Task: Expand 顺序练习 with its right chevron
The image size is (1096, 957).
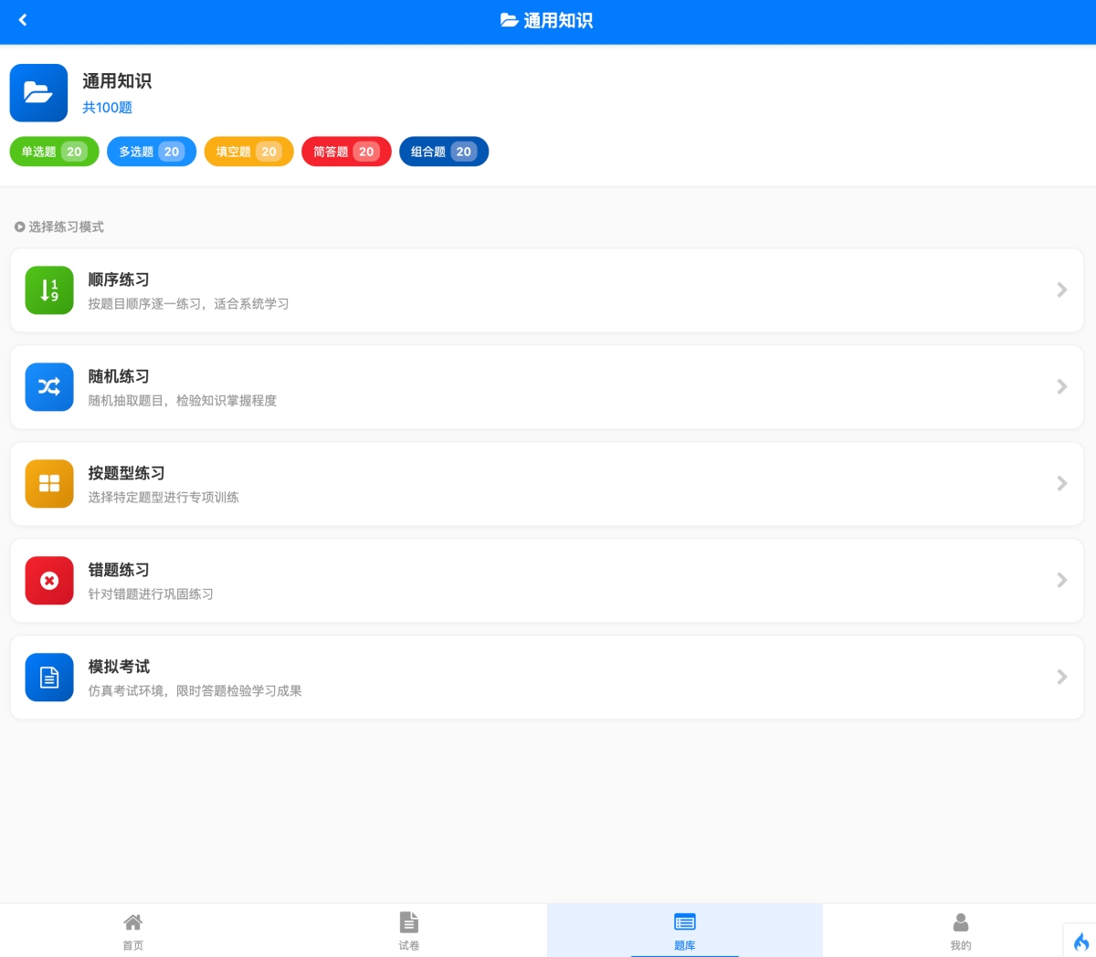Action: (x=1061, y=290)
